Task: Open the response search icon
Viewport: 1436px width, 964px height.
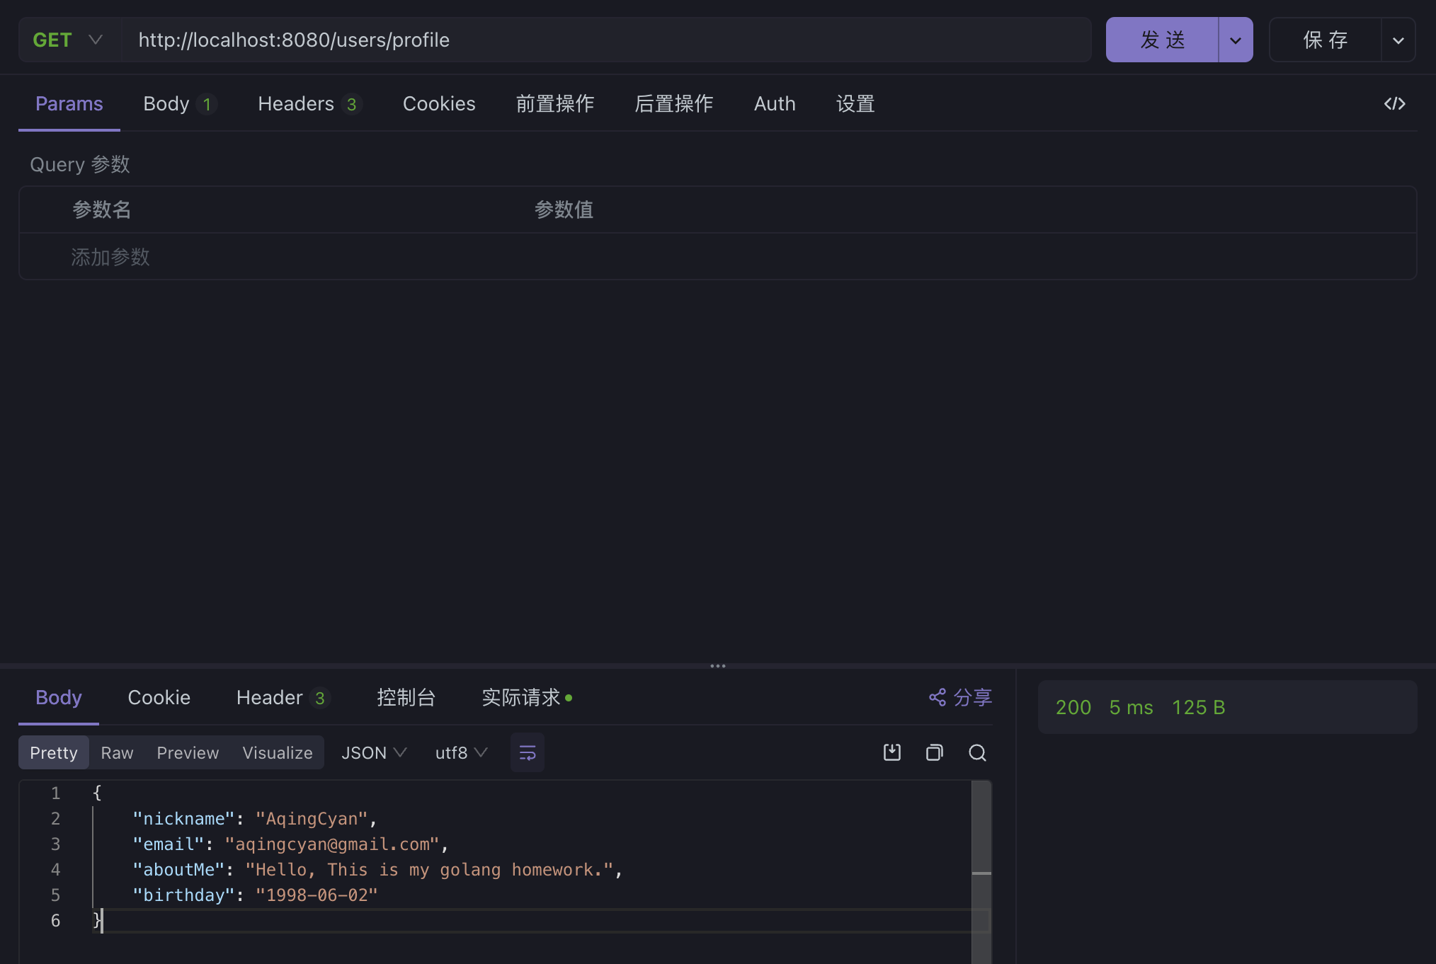Action: (x=977, y=752)
